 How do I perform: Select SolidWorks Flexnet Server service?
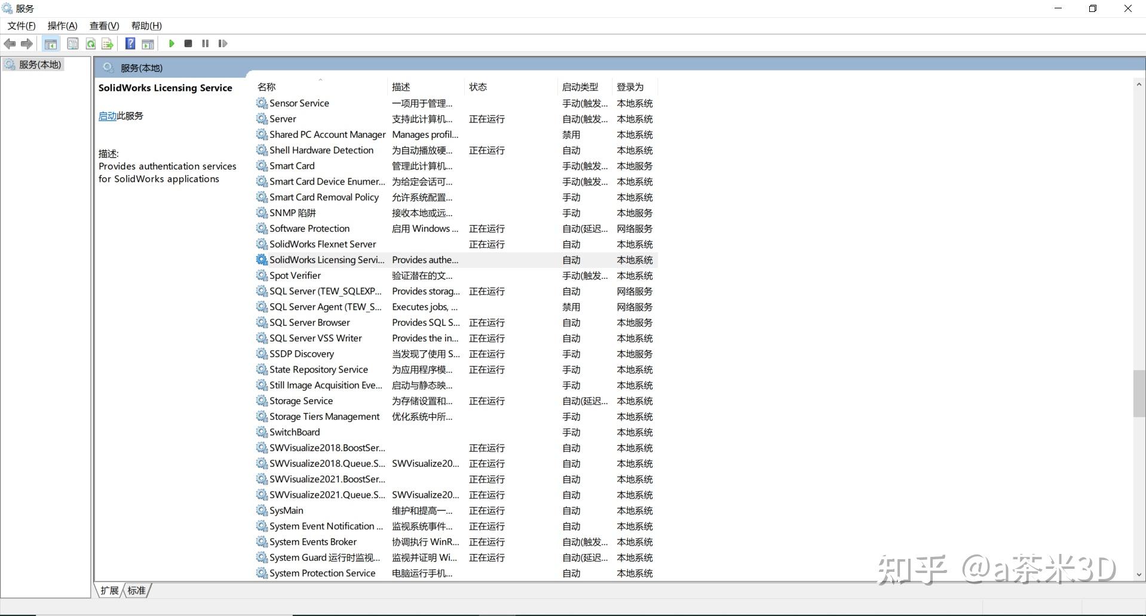tap(456, 244)
